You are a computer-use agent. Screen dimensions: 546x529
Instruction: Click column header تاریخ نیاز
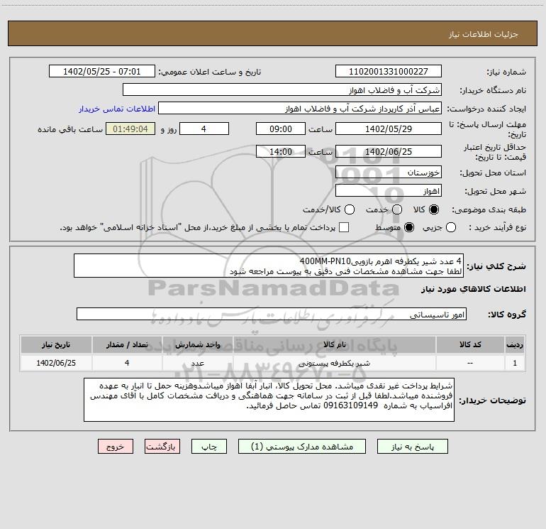[56, 345]
